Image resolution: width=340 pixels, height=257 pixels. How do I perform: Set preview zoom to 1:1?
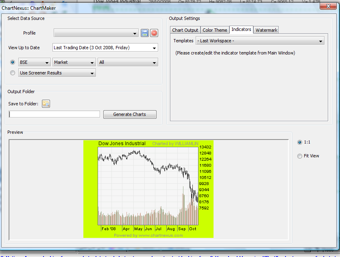pyautogui.click(x=300, y=143)
